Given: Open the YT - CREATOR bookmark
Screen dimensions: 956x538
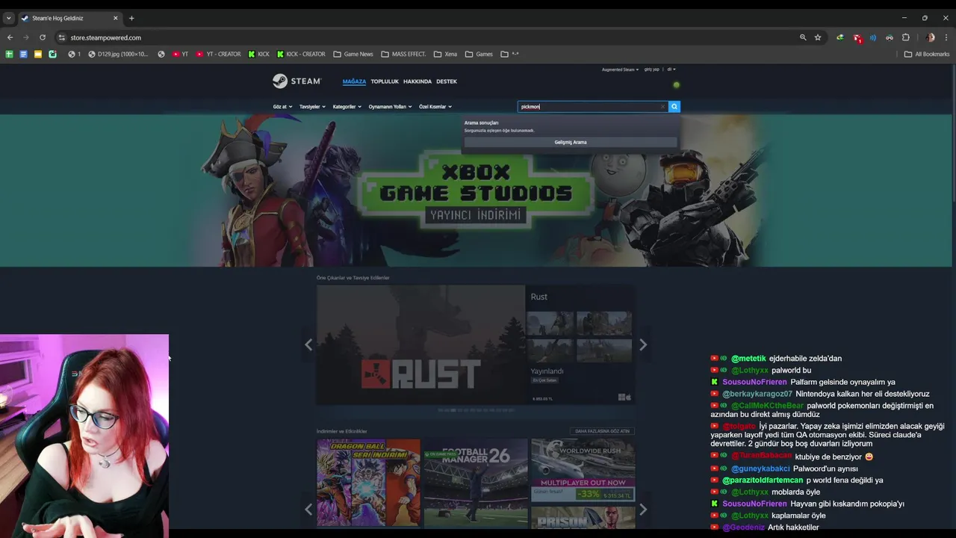Looking at the screenshot, I should (219, 54).
